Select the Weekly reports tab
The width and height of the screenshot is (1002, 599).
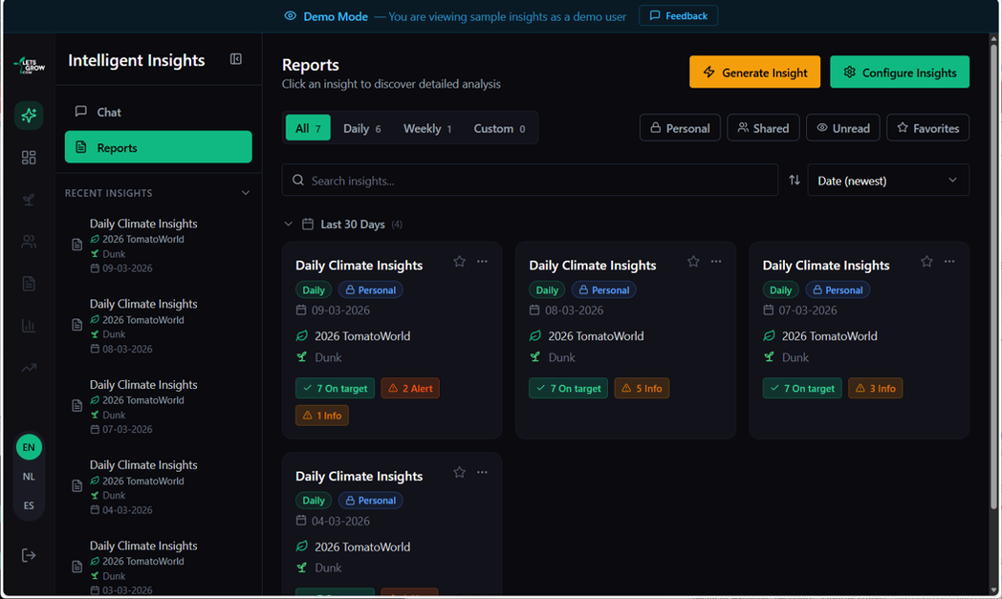tap(427, 128)
